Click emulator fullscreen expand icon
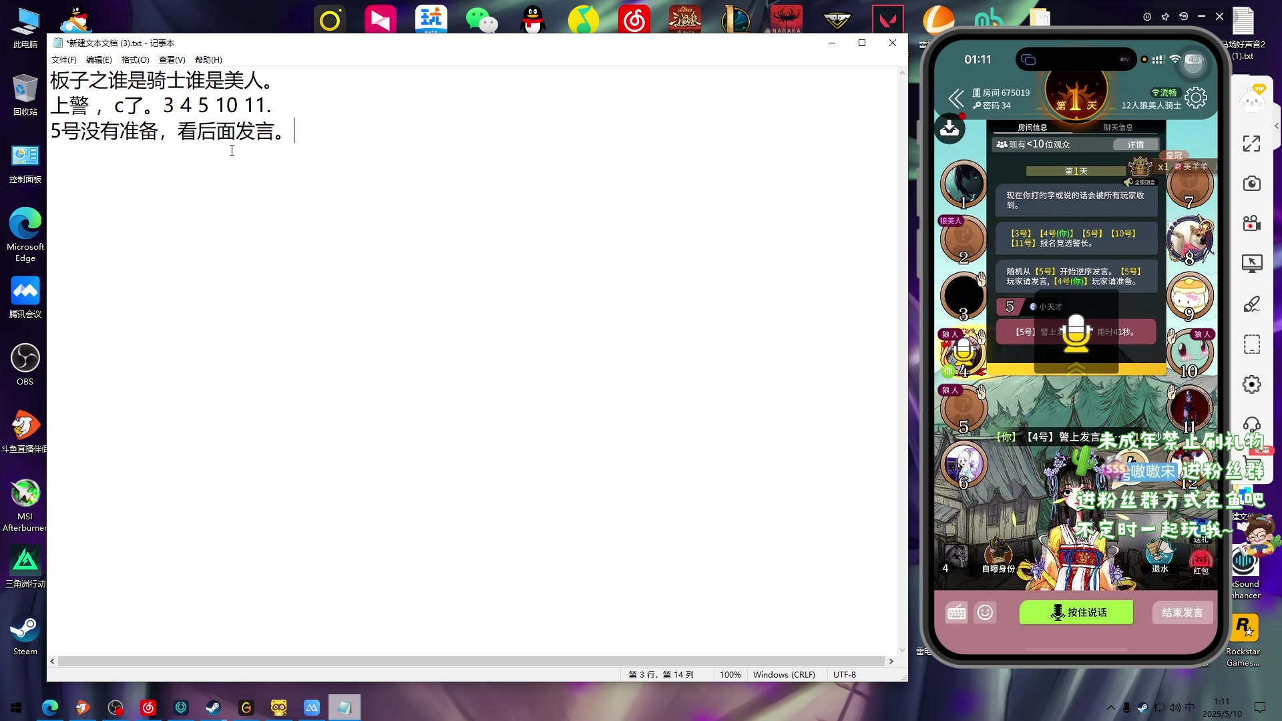The image size is (1282, 721). pyautogui.click(x=1252, y=144)
